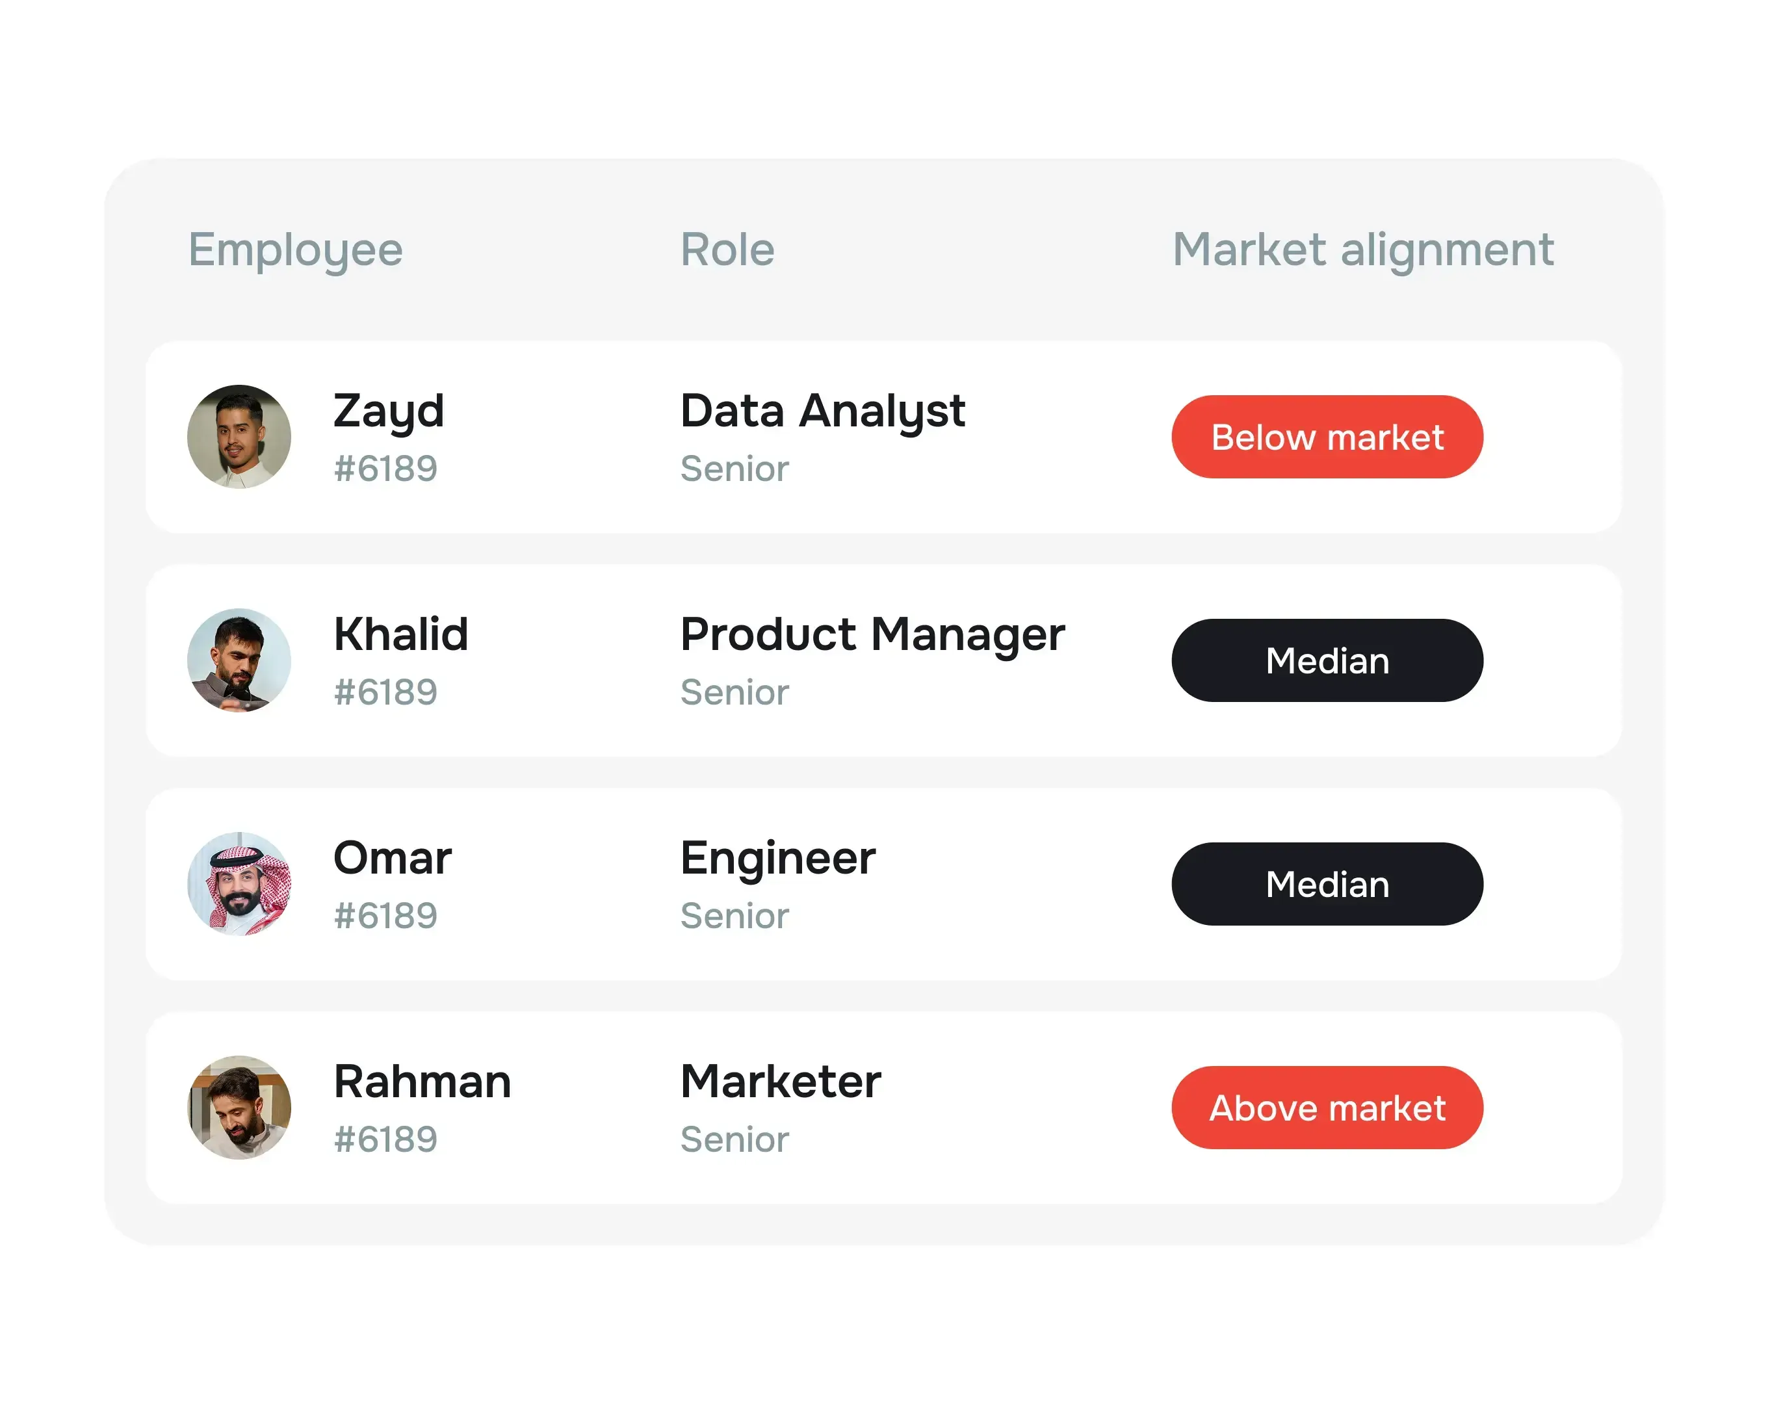Open Khalid's employee name

tap(400, 634)
